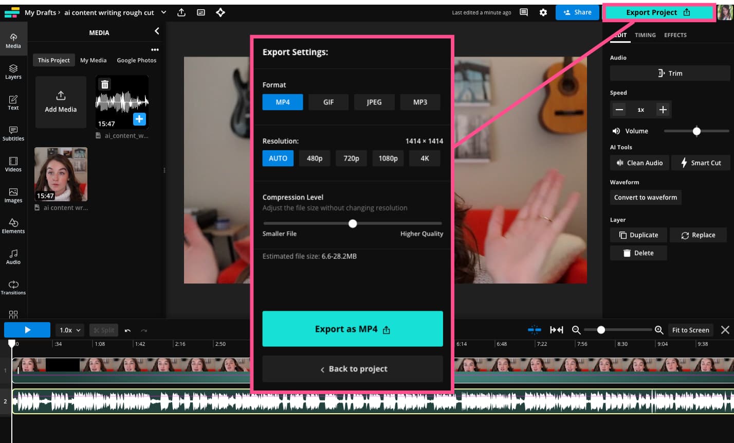Toggle the timeline snapping icon
The height and width of the screenshot is (443, 734).
click(535, 330)
